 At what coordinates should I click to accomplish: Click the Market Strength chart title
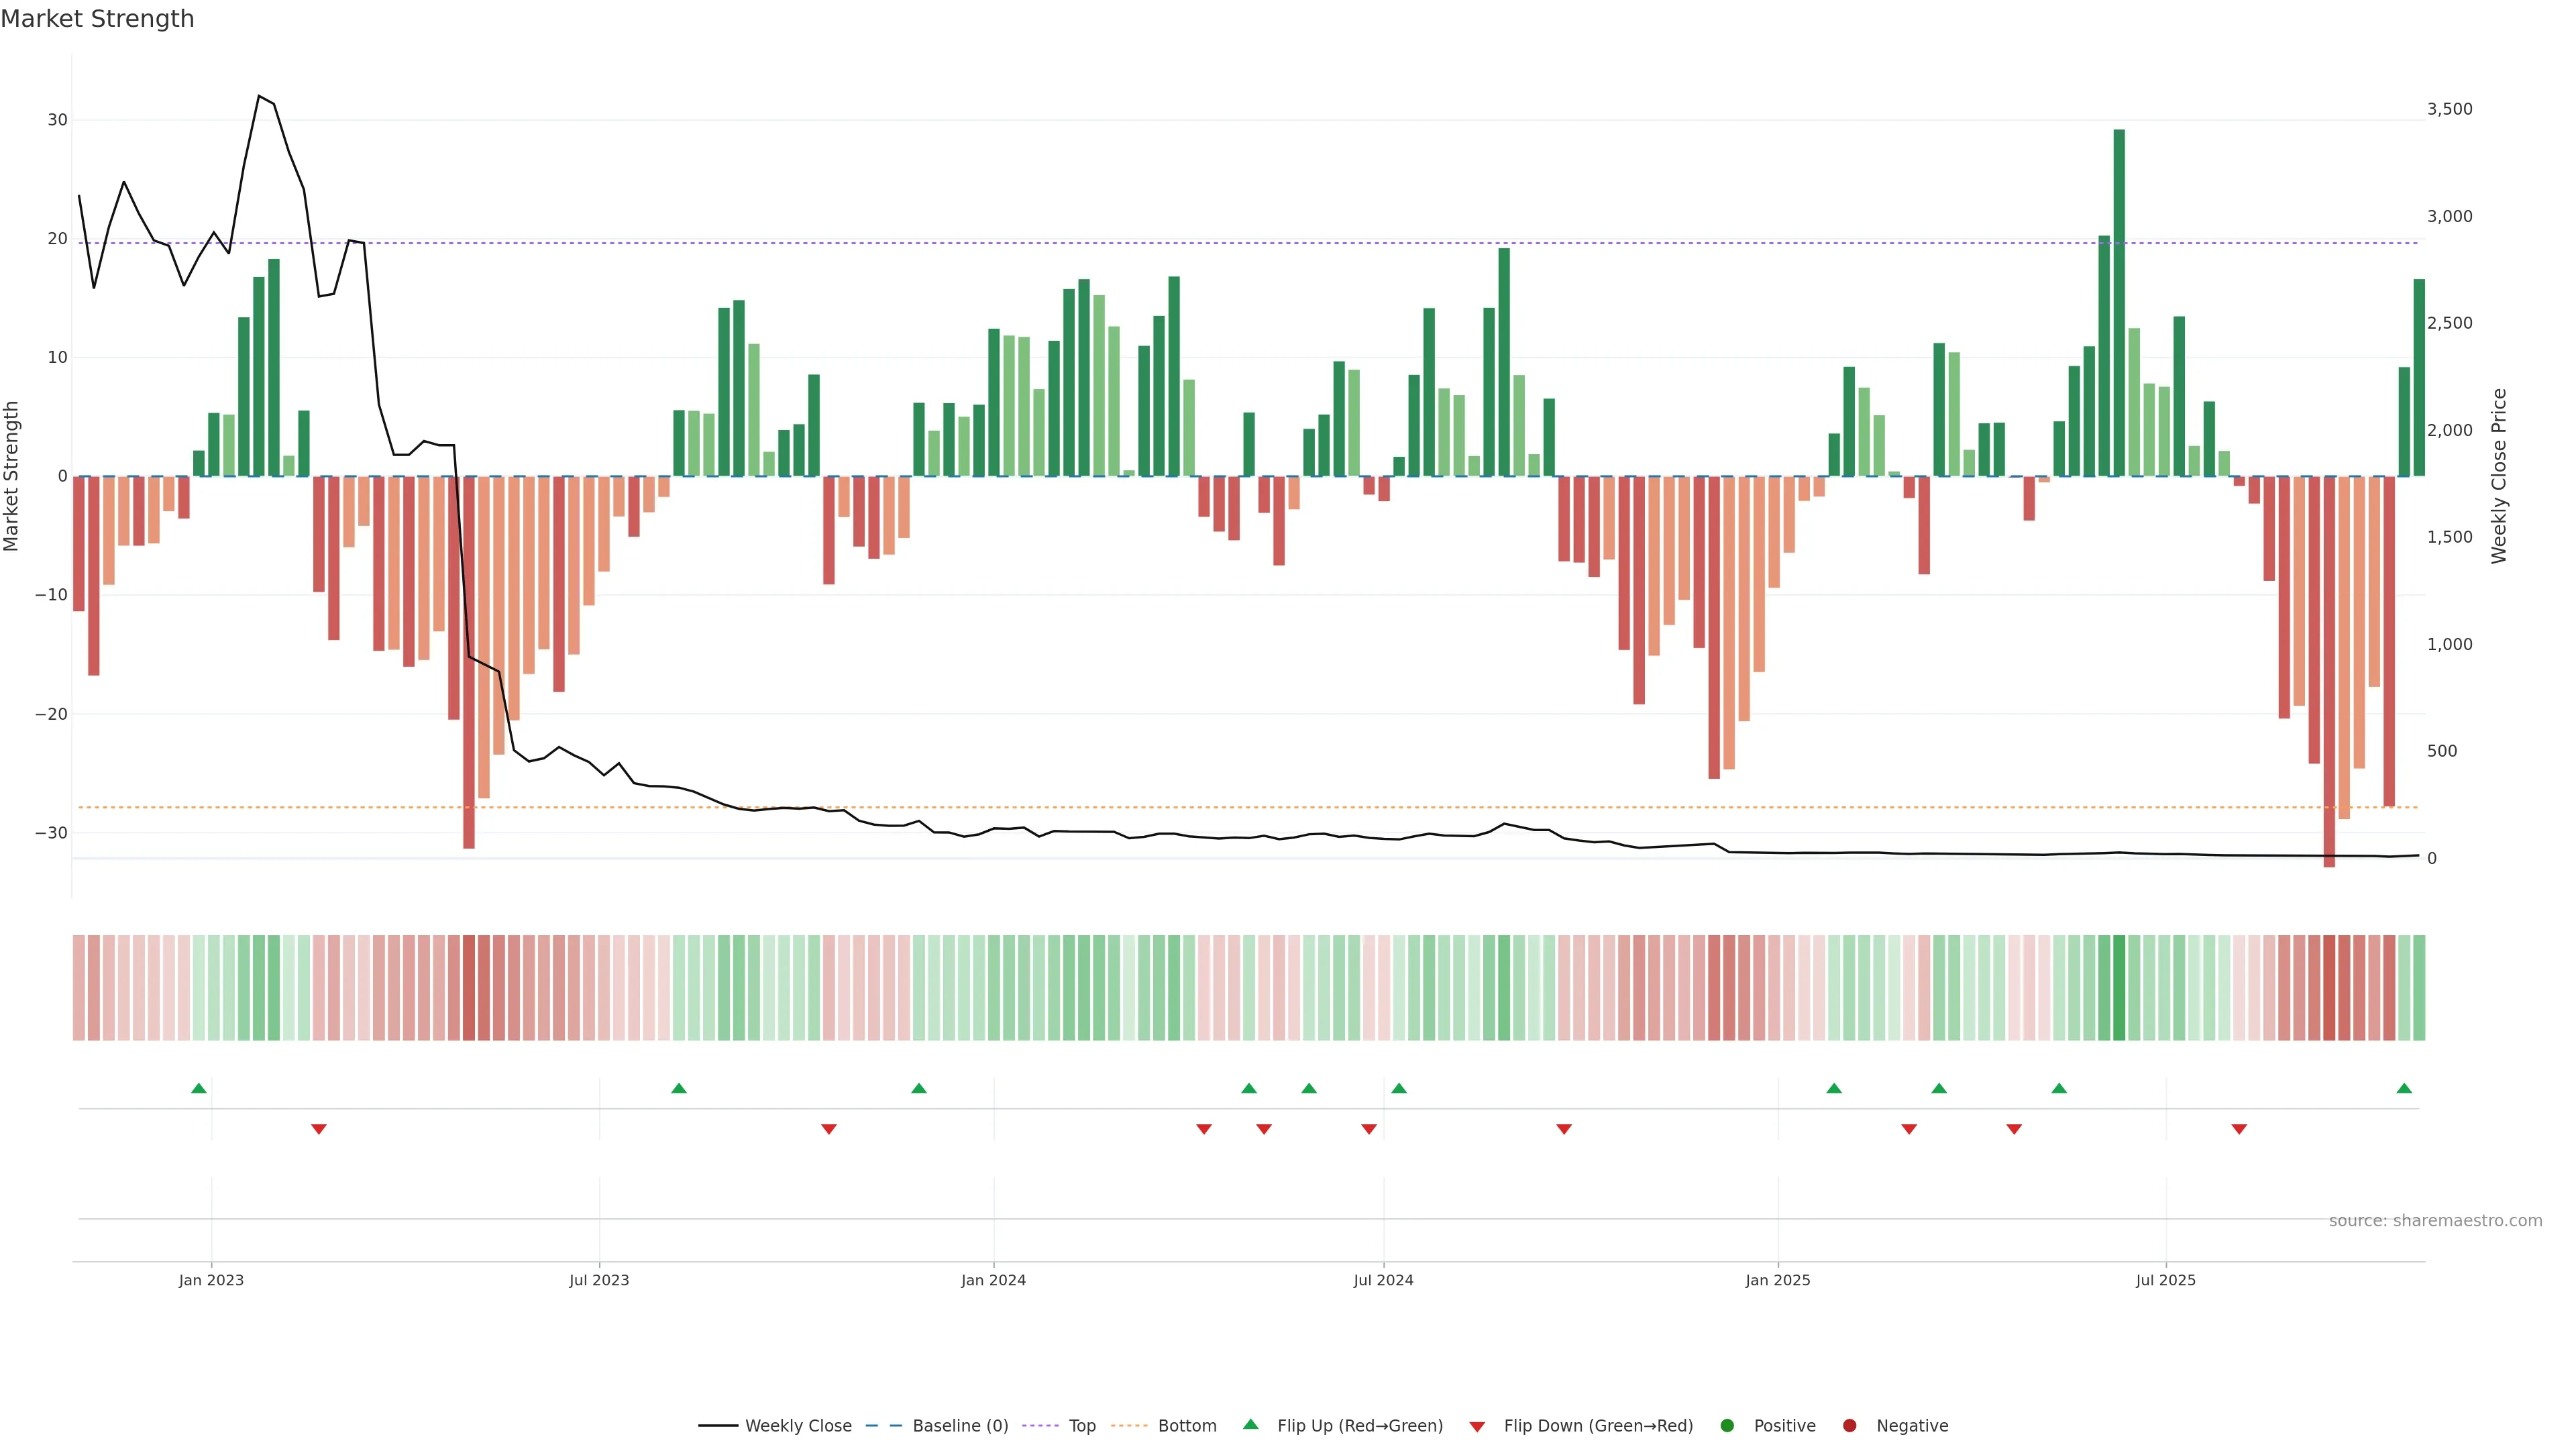pyautogui.click(x=97, y=19)
